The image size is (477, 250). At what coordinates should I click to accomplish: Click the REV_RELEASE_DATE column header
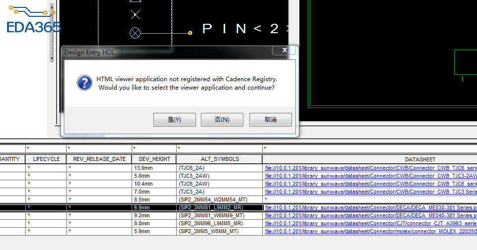[99, 159]
